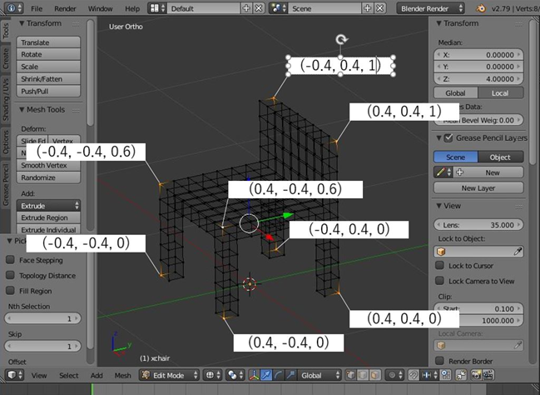Image resolution: width=540 pixels, height=395 pixels.
Task: Add a new scene with plus icon beside Scene
Action: click(368, 8)
